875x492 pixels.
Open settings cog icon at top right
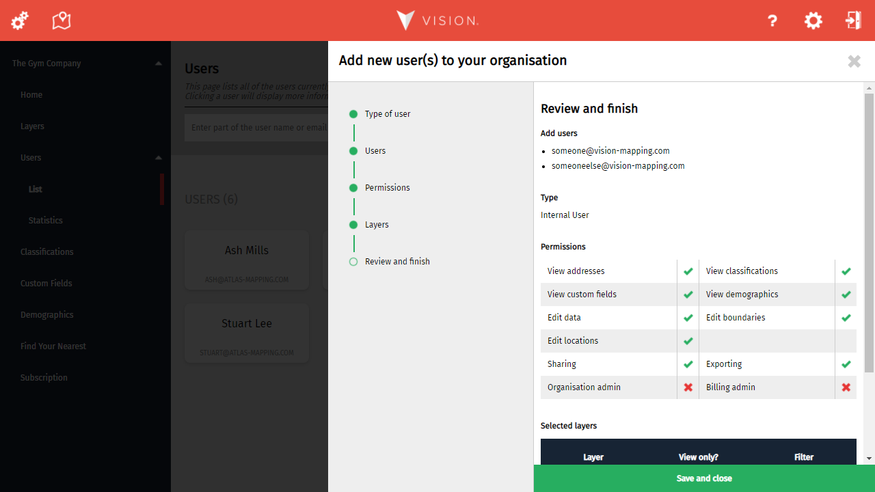tap(813, 20)
